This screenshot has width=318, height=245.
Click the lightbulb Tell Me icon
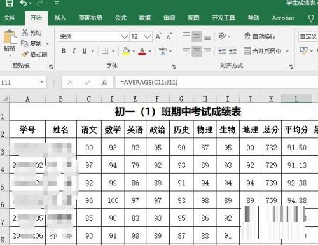coord(311,18)
